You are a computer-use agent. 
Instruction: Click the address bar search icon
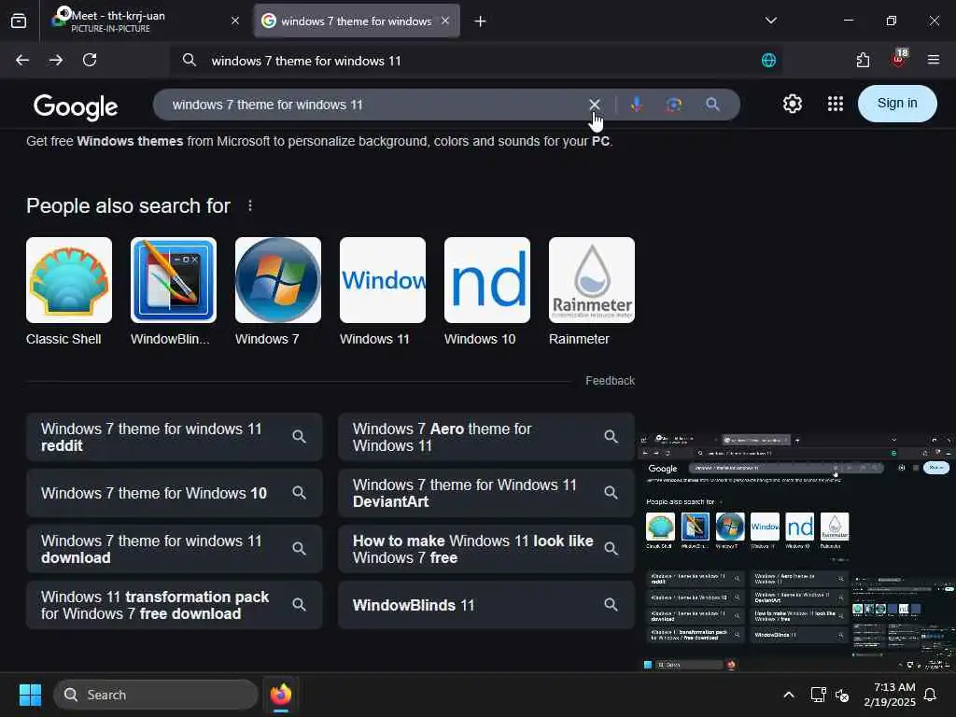(x=190, y=61)
